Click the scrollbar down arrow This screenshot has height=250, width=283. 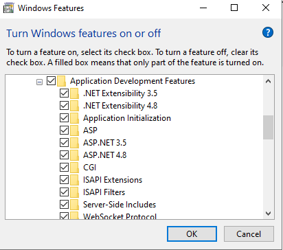pos(268,214)
